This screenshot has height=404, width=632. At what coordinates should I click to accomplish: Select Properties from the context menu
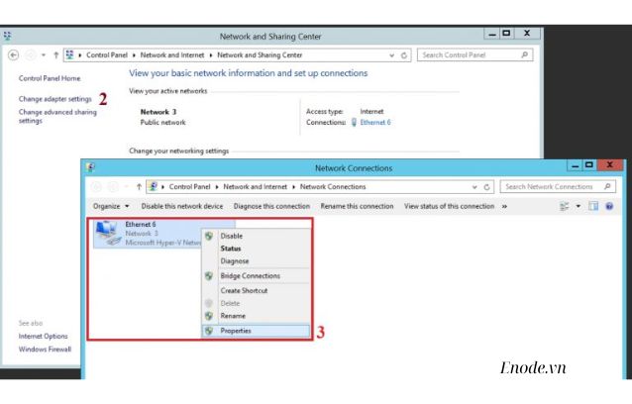[236, 331]
